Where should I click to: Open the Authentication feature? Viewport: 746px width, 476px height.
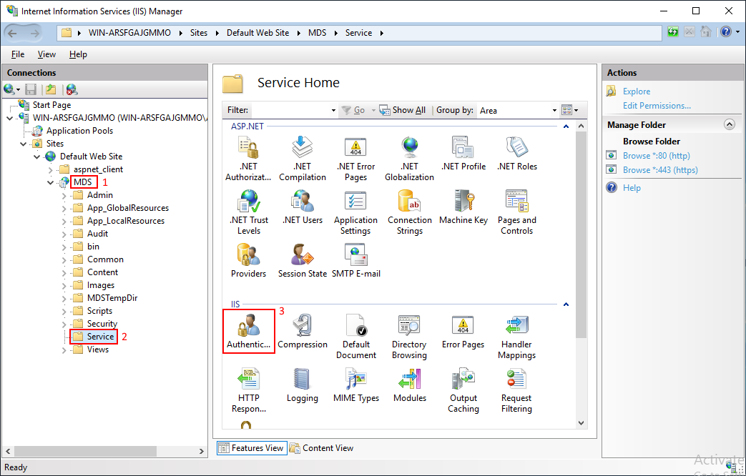pyautogui.click(x=248, y=332)
